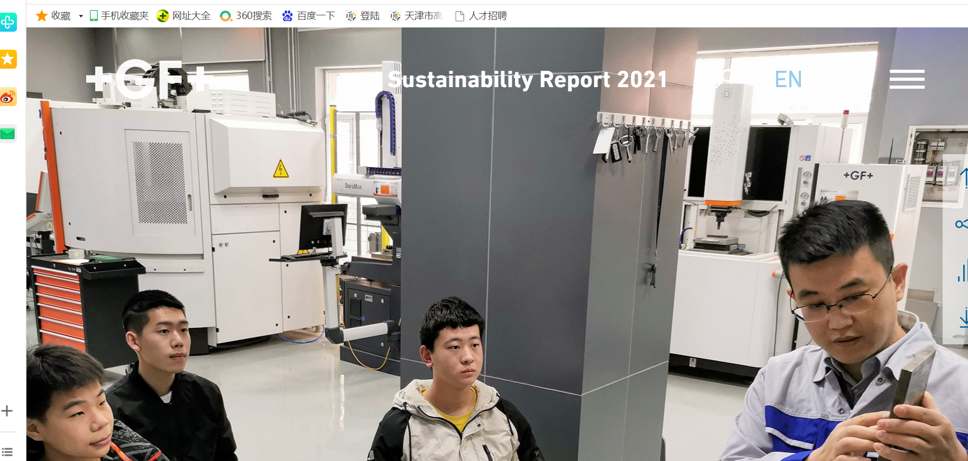Open the sidebar list icon at bottom
The width and height of the screenshot is (968, 461).
(x=7, y=451)
